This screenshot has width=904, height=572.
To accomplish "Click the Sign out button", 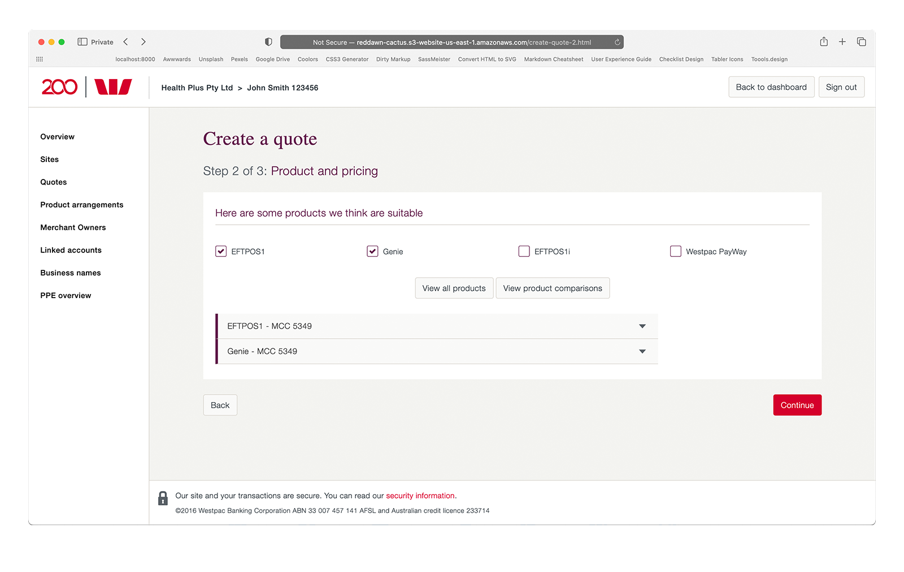I will (x=841, y=87).
